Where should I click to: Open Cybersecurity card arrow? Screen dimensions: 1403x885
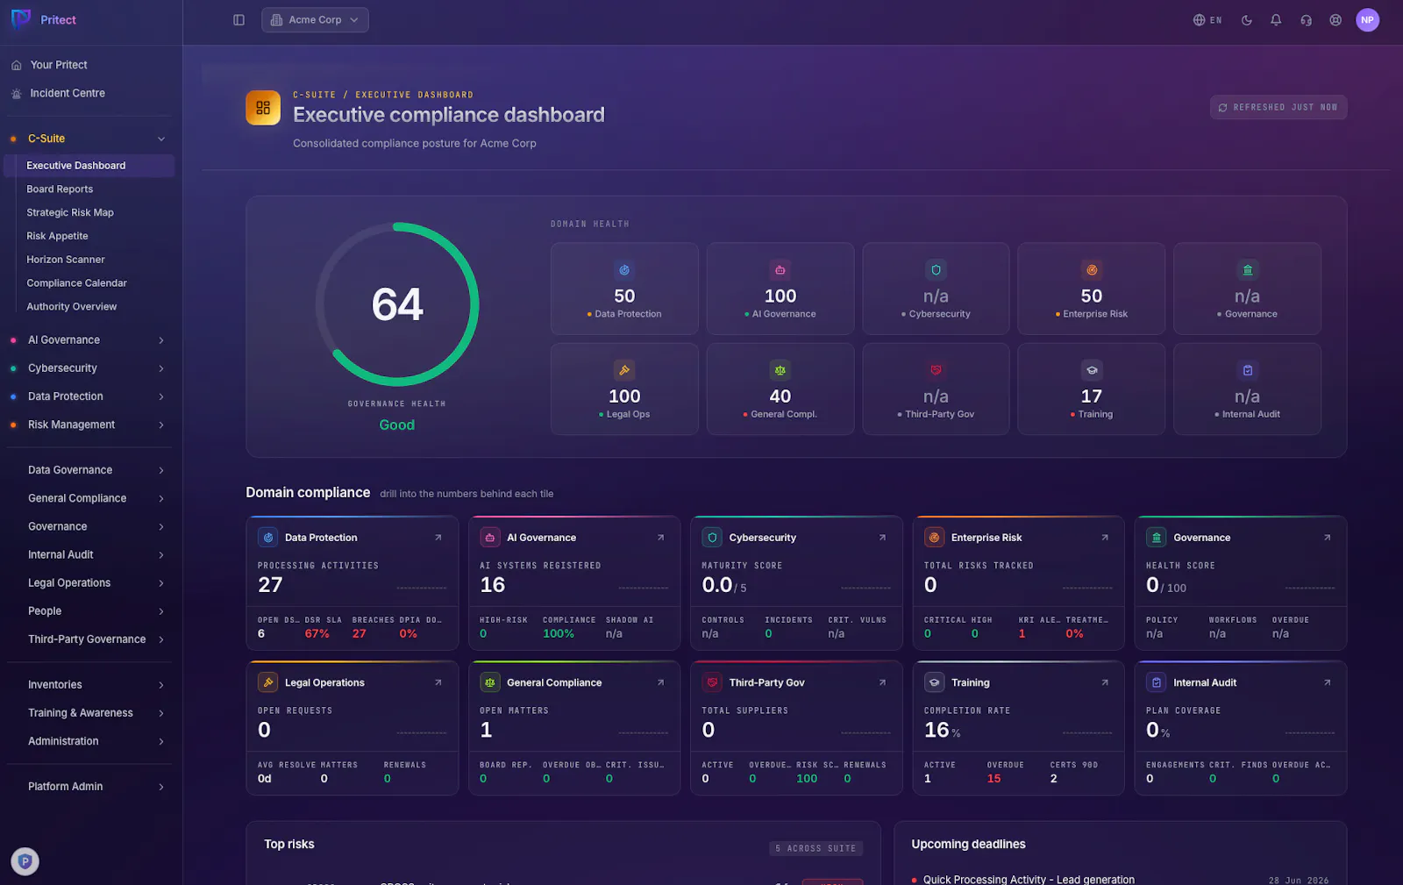882,538
